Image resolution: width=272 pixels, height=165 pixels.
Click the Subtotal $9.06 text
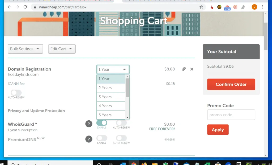pos(220,66)
